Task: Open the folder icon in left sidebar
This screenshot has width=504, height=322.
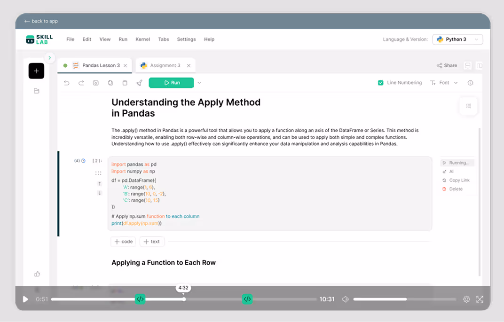Action: (37, 91)
